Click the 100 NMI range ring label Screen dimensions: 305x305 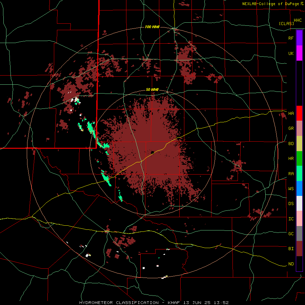pyautogui.click(x=152, y=27)
